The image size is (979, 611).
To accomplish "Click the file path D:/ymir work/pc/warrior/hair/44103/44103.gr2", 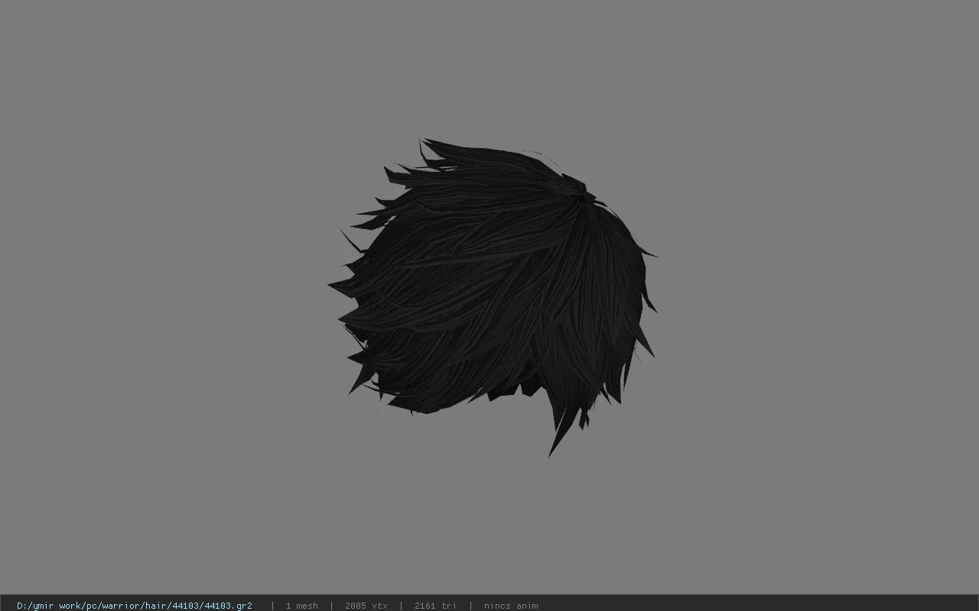I will pyautogui.click(x=135, y=606).
